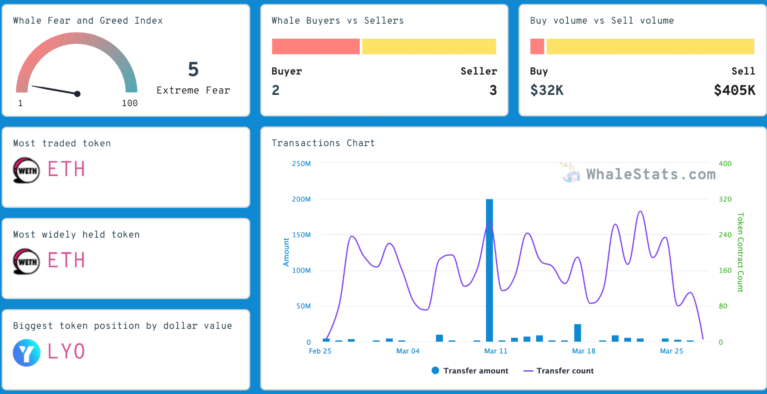Click the '150M' amount axis label
The width and height of the screenshot is (767, 394).
click(x=301, y=235)
